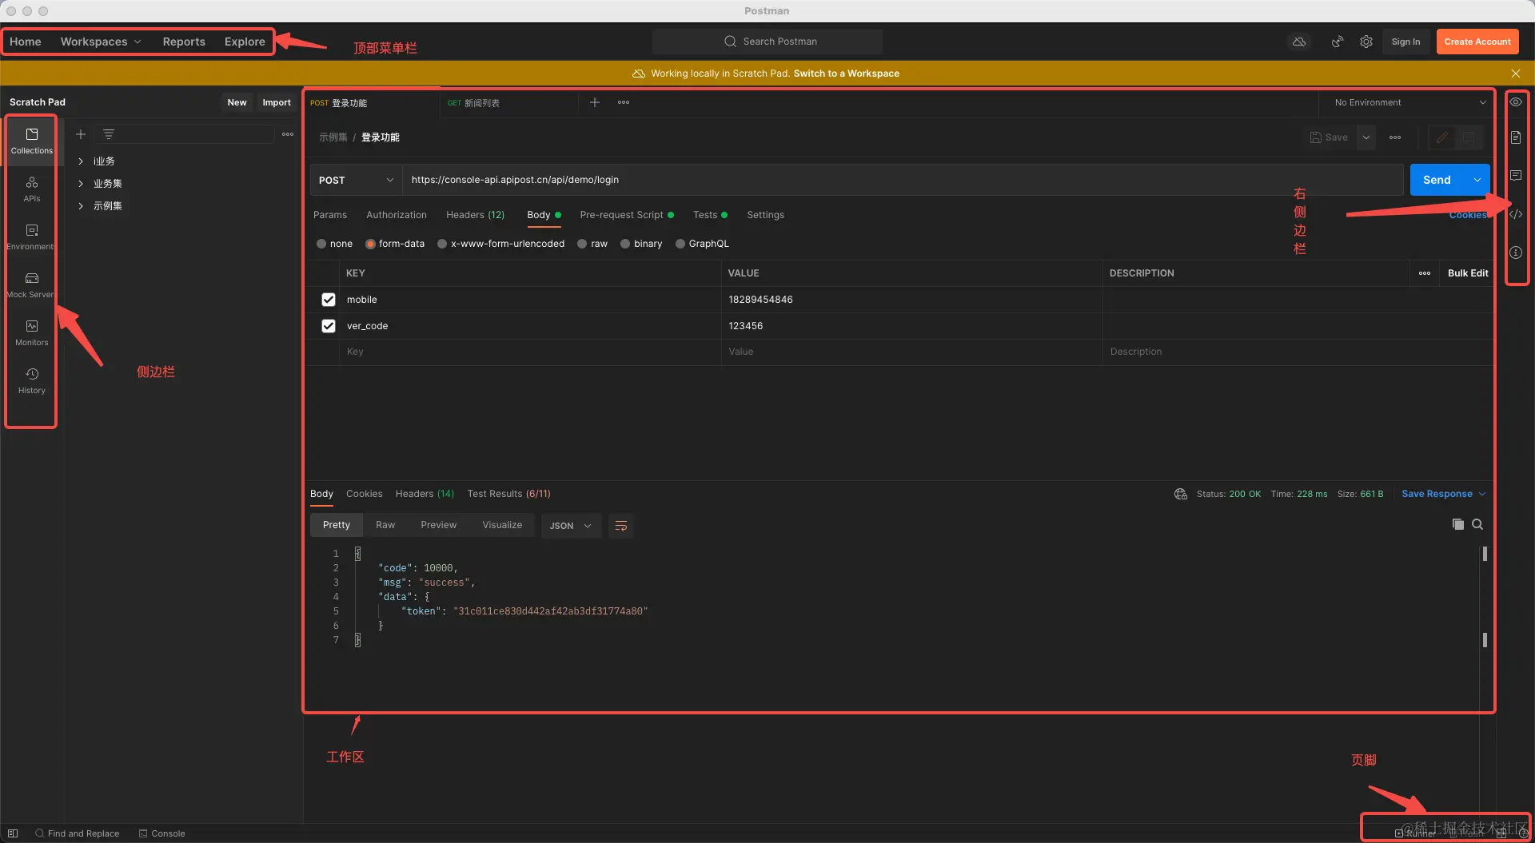Add a new request tab with plus icon
The image size is (1535, 843).
tap(595, 102)
